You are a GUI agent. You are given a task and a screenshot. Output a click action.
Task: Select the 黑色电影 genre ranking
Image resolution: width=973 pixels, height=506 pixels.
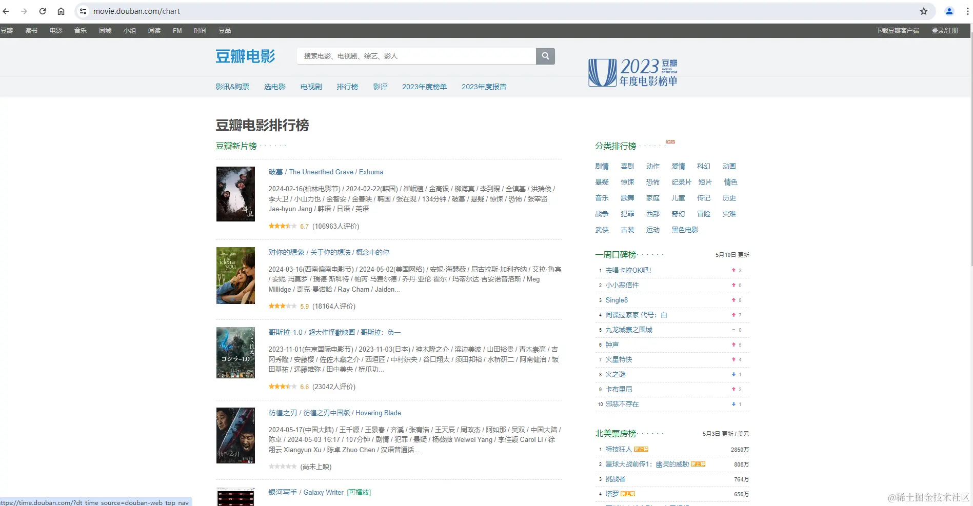pyautogui.click(x=685, y=230)
